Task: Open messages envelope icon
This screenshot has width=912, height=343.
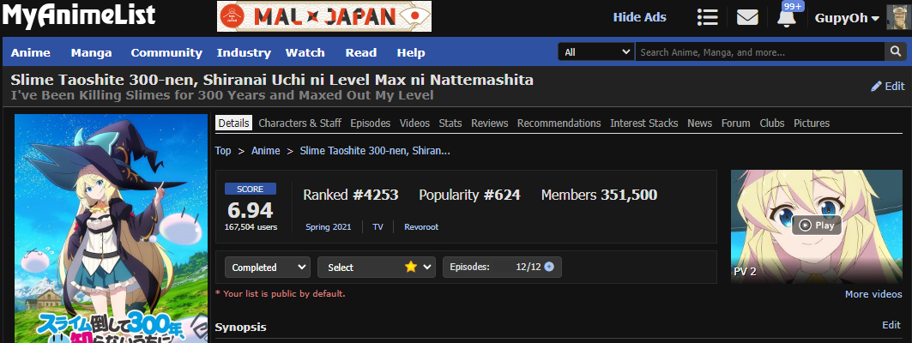Action: point(747,18)
